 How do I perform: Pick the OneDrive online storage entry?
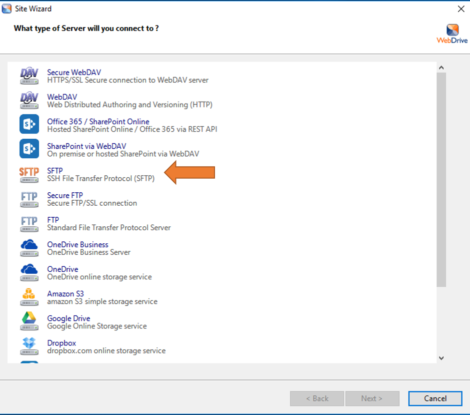click(62, 269)
